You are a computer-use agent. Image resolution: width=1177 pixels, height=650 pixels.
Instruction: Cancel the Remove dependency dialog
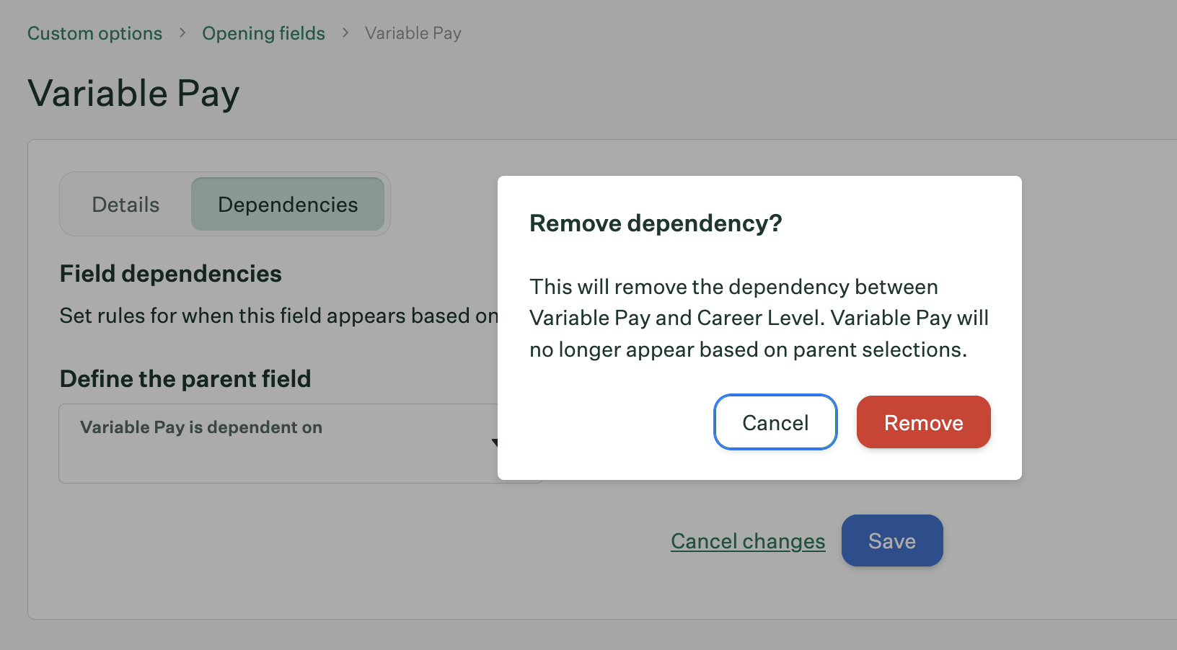(775, 422)
